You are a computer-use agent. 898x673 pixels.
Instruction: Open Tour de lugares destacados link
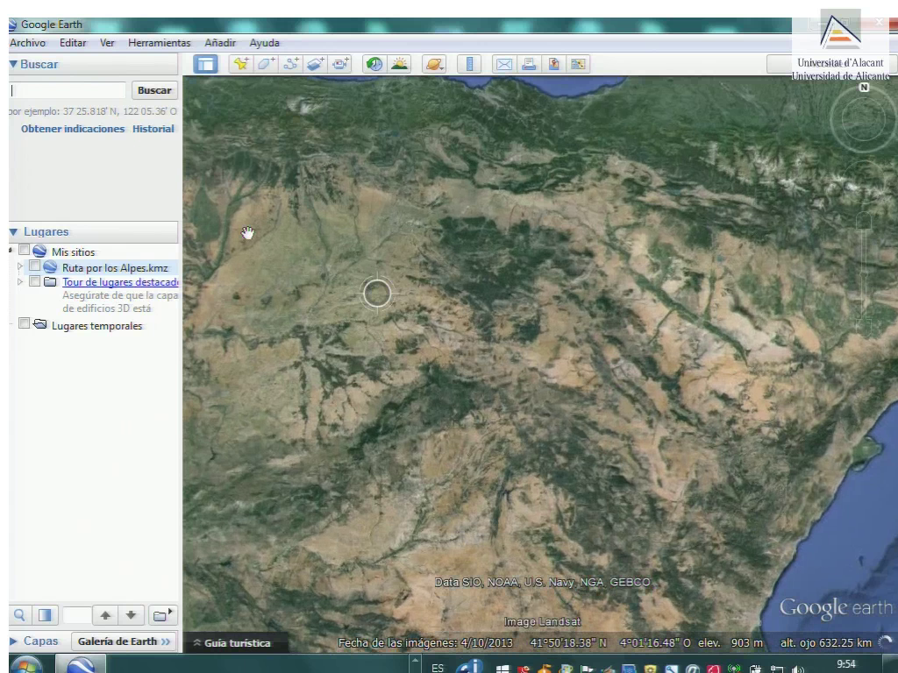[x=120, y=282]
